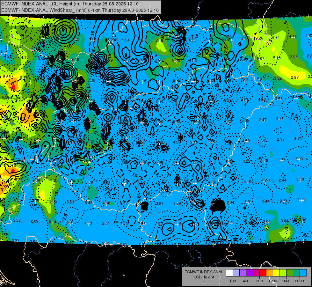Screen dimensions: 312x287
Task: Click the legend unit label m
Action: tap(204, 282)
